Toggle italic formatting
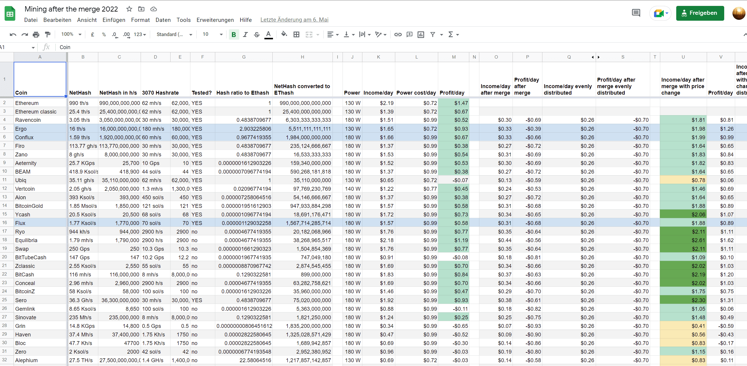The width and height of the screenshot is (747, 366). [245, 35]
